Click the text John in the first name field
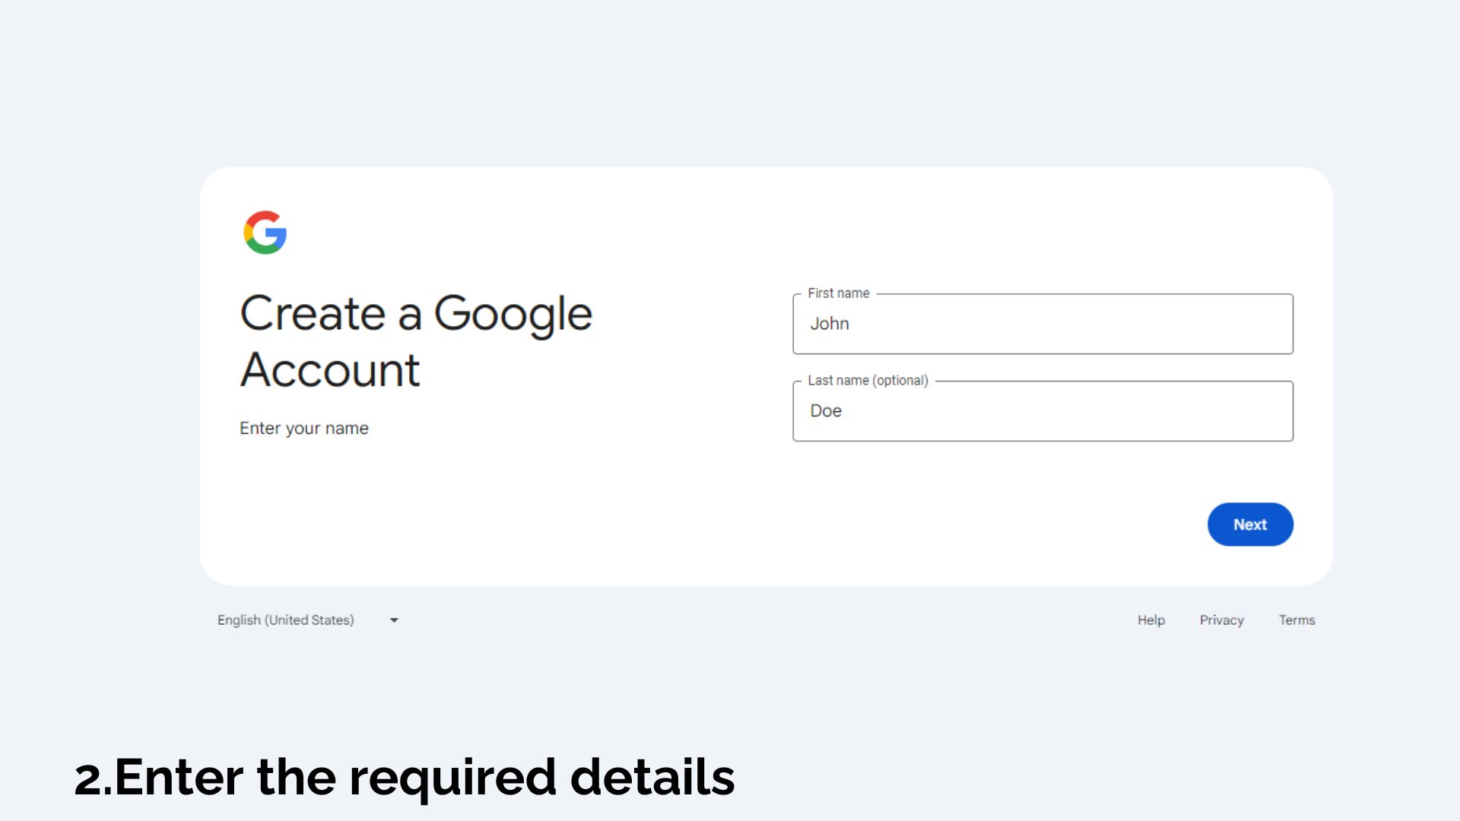Image resolution: width=1460 pixels, height=821 pixels. coord(829,324)
